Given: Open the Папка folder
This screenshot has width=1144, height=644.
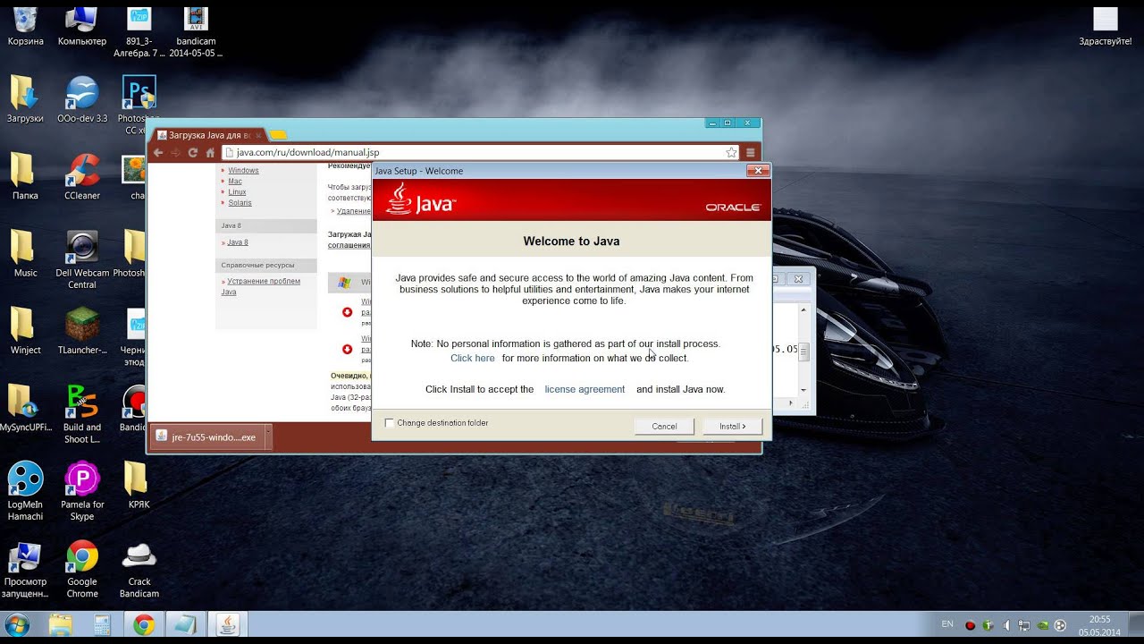Looking at the screenshot, I should 25,176.
